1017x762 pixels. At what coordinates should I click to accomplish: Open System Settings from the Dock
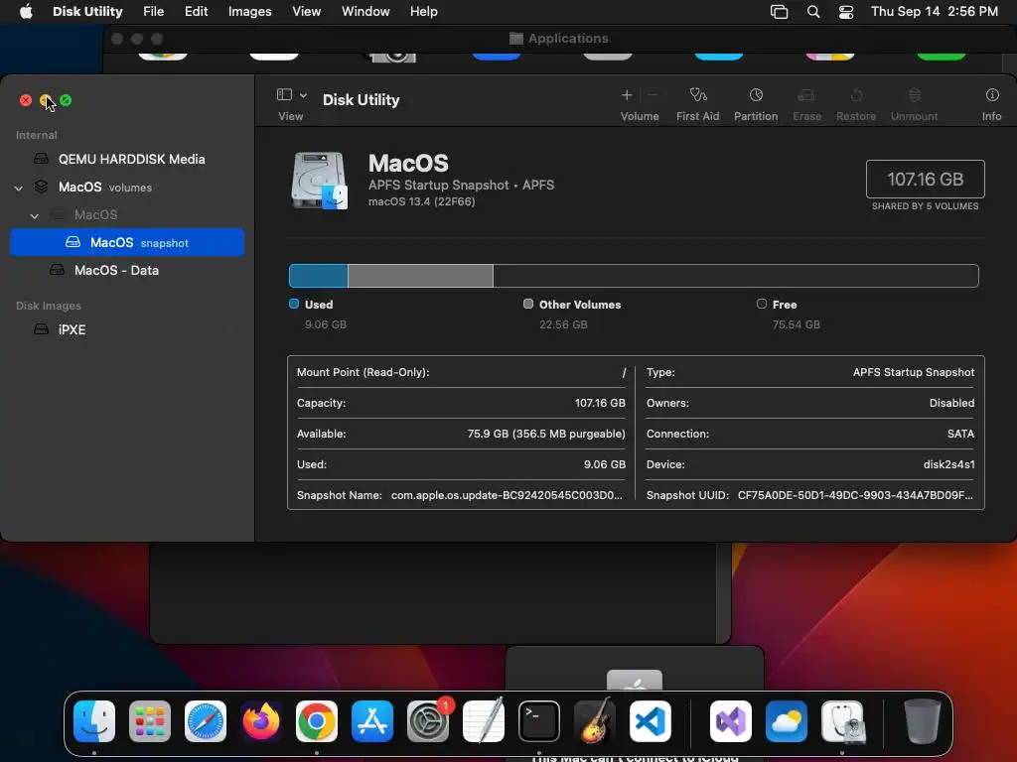(428, 721)
